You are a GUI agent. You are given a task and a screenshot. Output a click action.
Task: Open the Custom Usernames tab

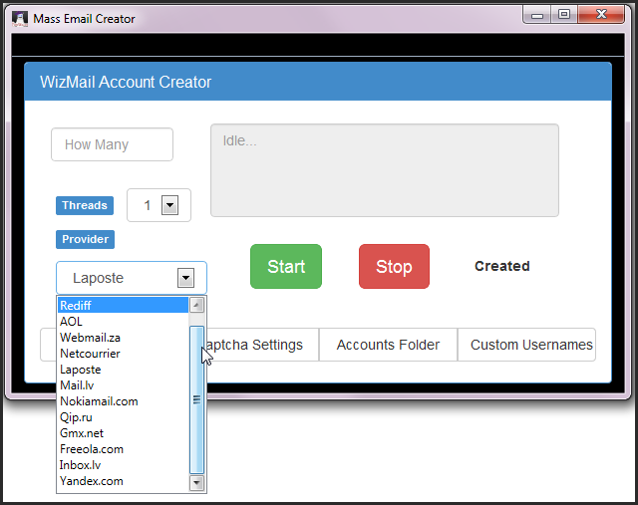pyautogui.click(x=527, y=345)
